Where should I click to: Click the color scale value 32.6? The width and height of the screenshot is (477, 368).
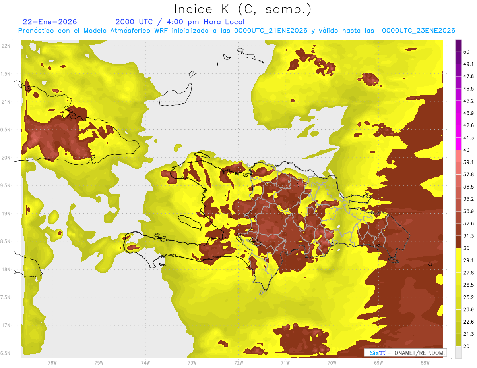(x=469, y=223)
